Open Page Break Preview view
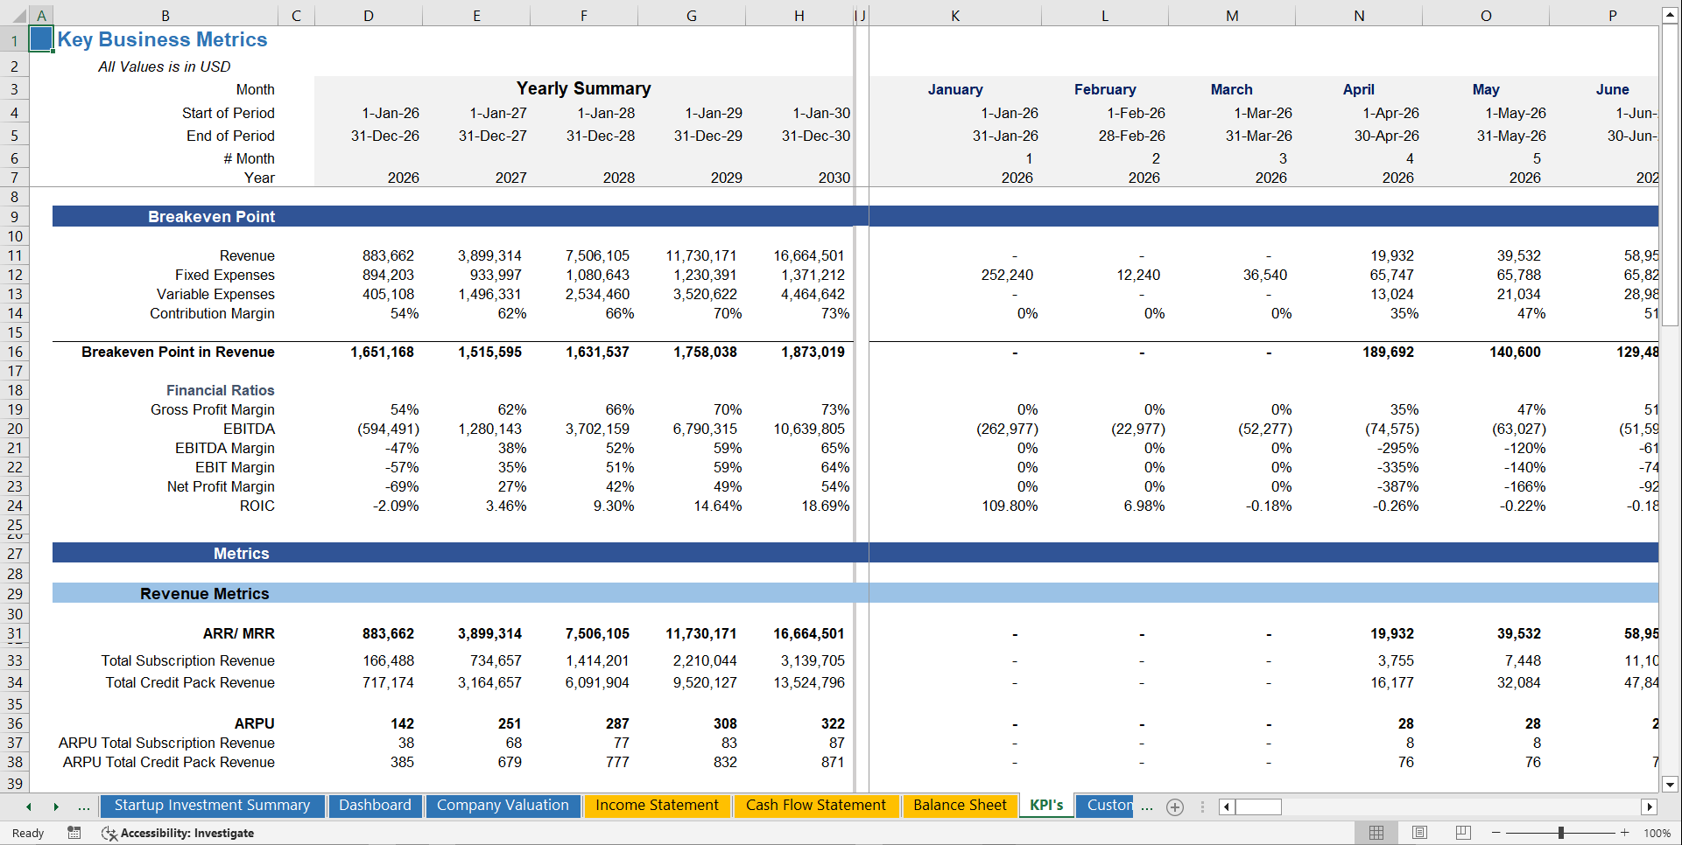1682x845 pixels. 1462,833
